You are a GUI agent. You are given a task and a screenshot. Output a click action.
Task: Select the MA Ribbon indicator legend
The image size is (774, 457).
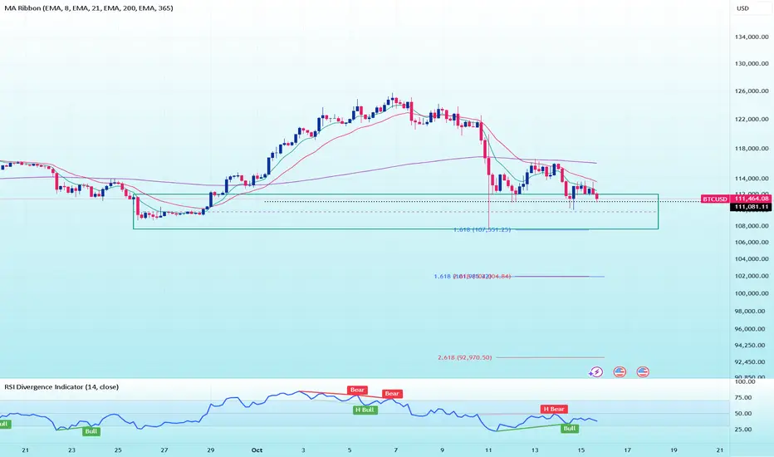coord(89,8)
